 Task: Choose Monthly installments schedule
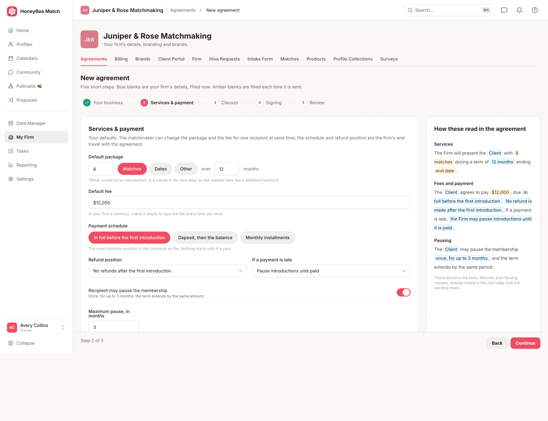[268, 237]
